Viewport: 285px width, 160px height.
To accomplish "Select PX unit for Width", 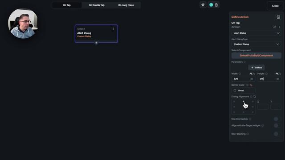I will [251, 74].
